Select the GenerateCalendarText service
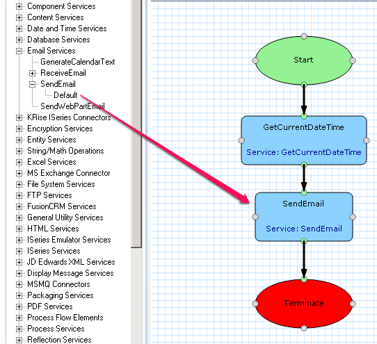 pyautogui.click(x=78, y=62)
